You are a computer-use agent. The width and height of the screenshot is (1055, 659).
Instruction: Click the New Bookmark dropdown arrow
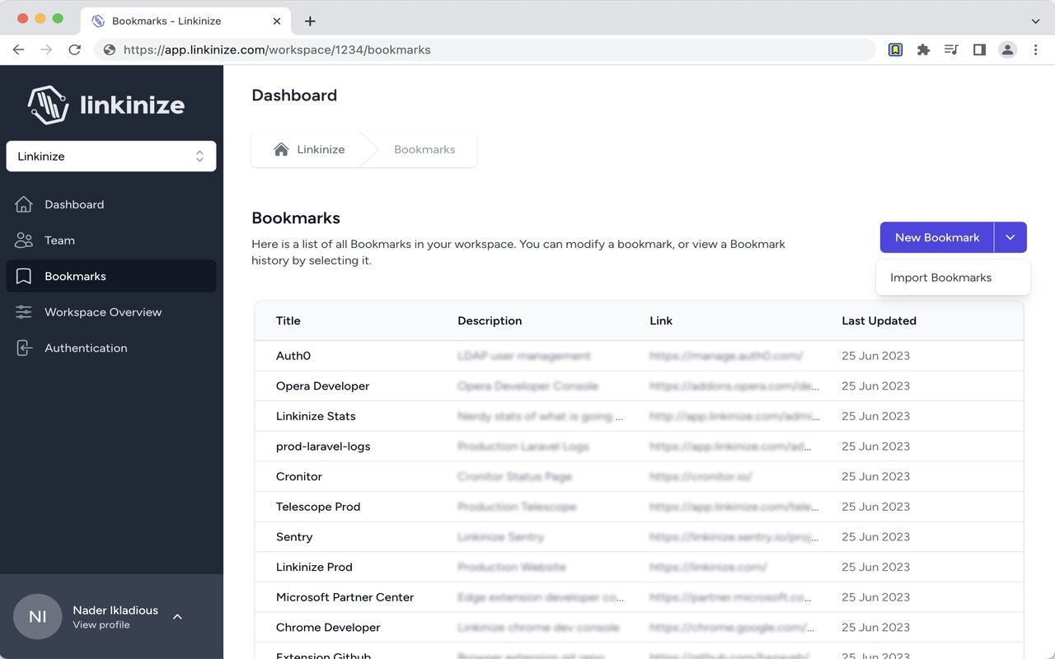tap(1010, 237)
